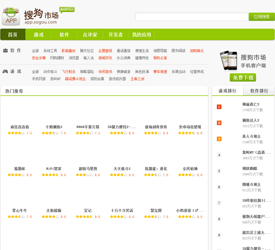Open 神庙逃亡2 in the ranking list
275x250 pixels.
251,104
